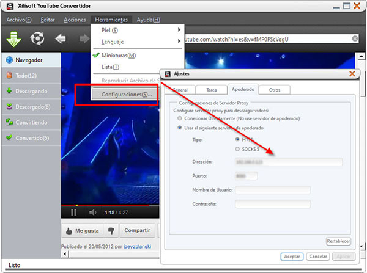Open the Editar menu
Screen dimensions: 367x273
click(x=48, y=20)
